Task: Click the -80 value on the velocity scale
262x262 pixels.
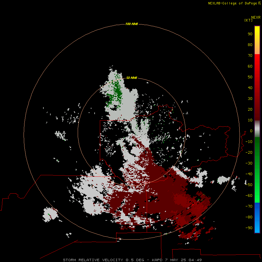Action: (x=249, y=217)
